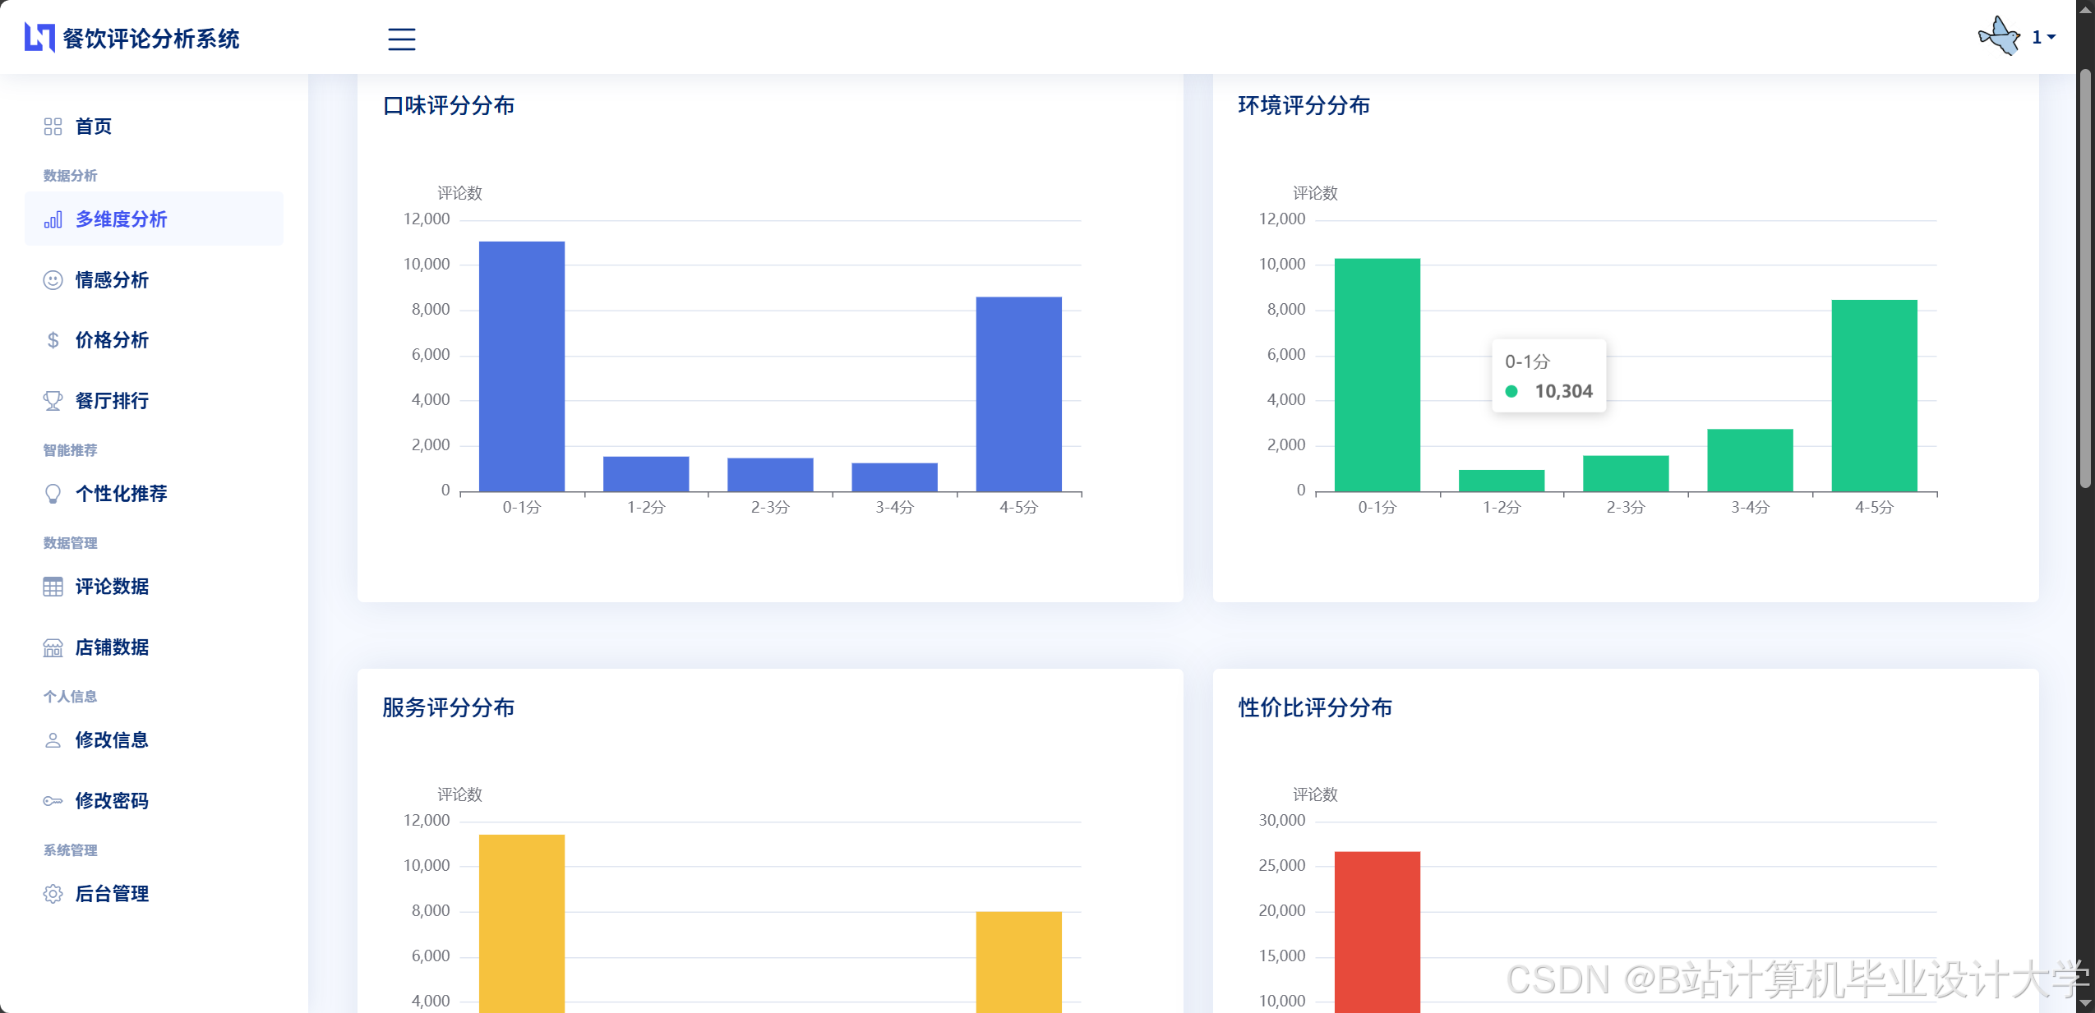Click the red bar in 性价比评分分布
Viewport: 2095px width, 1013px height.
[1377, 931]
